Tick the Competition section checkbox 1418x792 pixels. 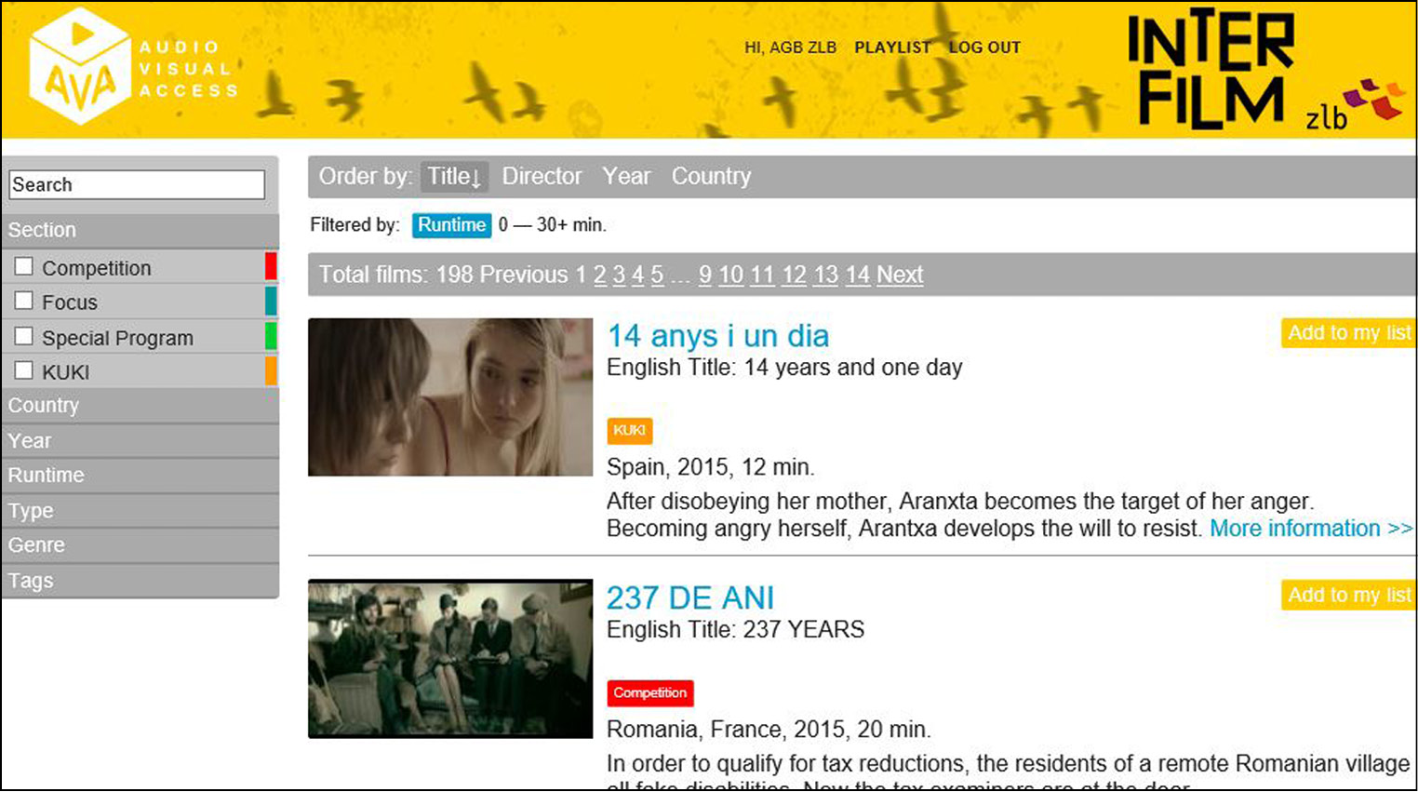click(24, 267)
